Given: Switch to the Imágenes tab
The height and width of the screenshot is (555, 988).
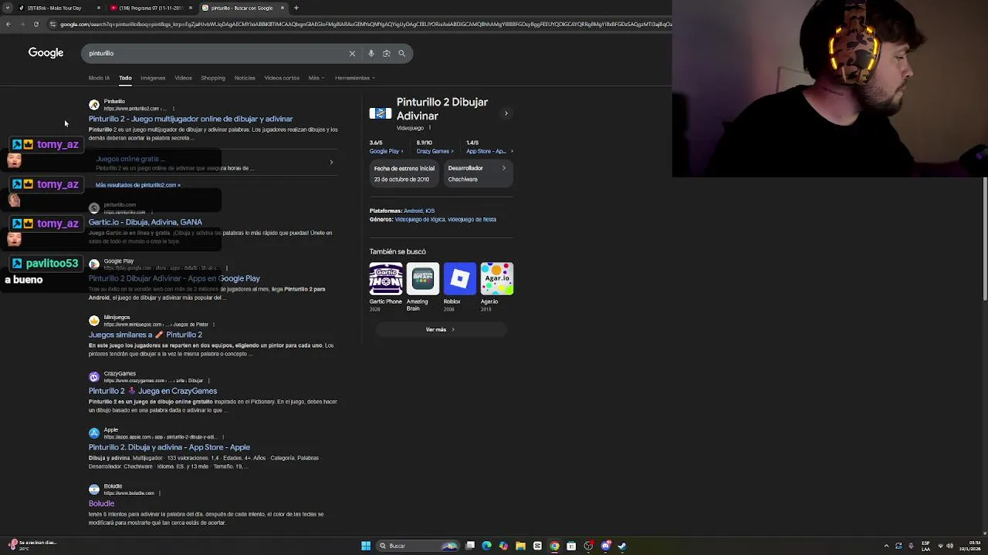Looking at the screenshot, I should (153, 78).
